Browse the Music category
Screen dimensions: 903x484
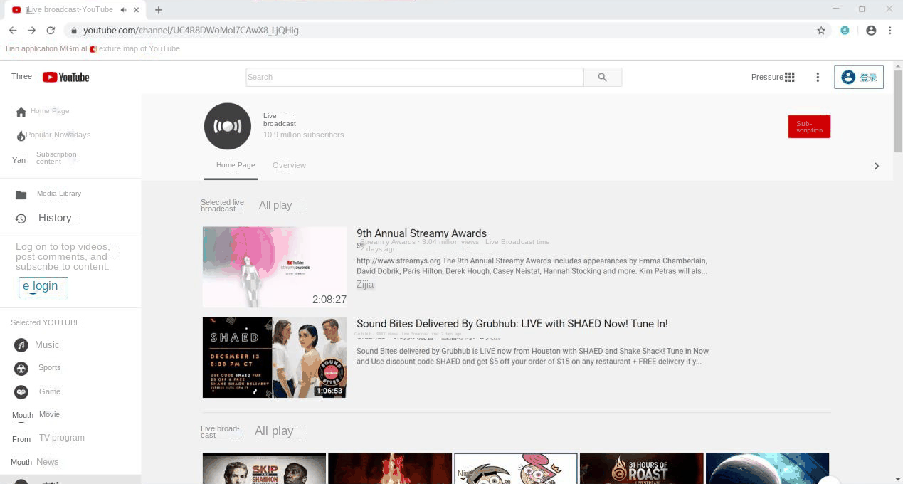(x=47, y=344)
